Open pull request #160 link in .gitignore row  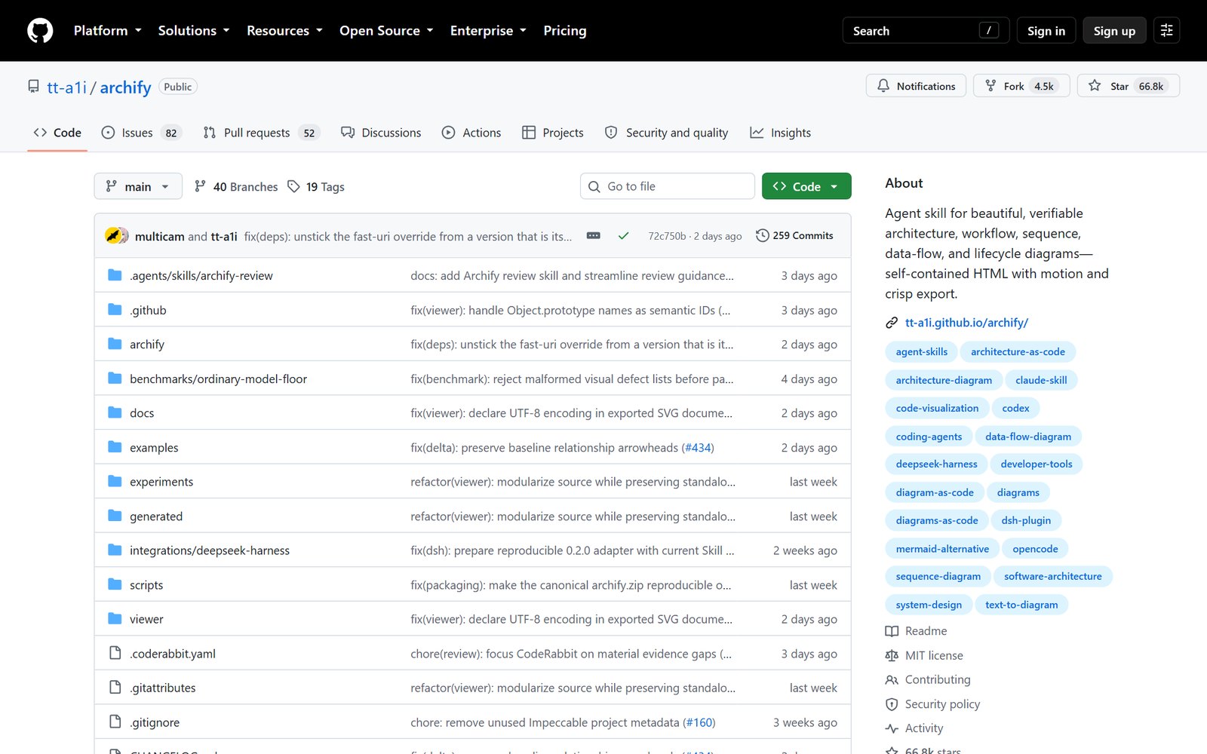(699, 722)
